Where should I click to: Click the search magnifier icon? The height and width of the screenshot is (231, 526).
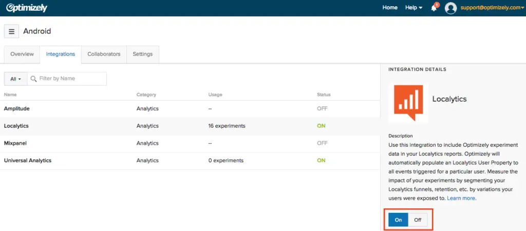[x=34, y=79]
